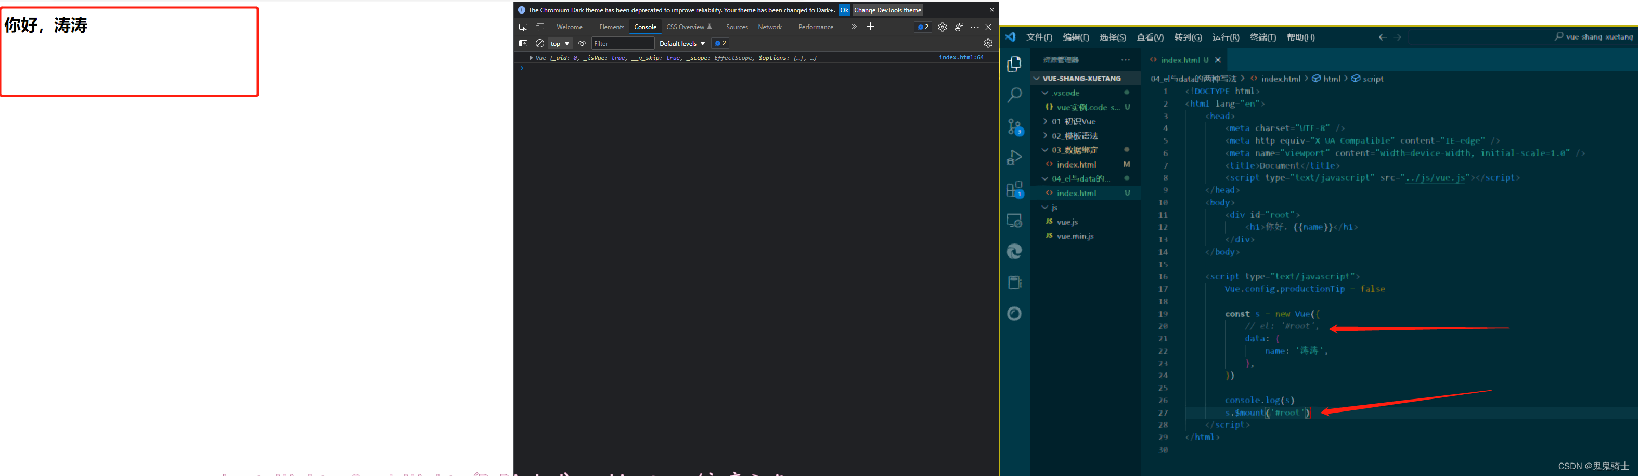Create a live expression with eye icon

click(x=582, y=43)
